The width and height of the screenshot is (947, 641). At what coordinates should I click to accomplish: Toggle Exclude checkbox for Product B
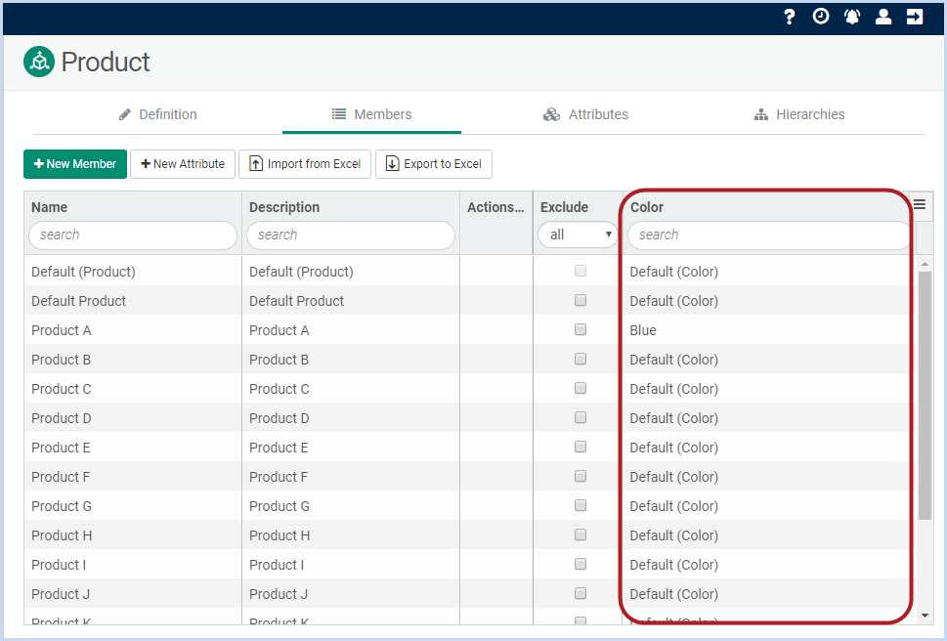(581, 360)
